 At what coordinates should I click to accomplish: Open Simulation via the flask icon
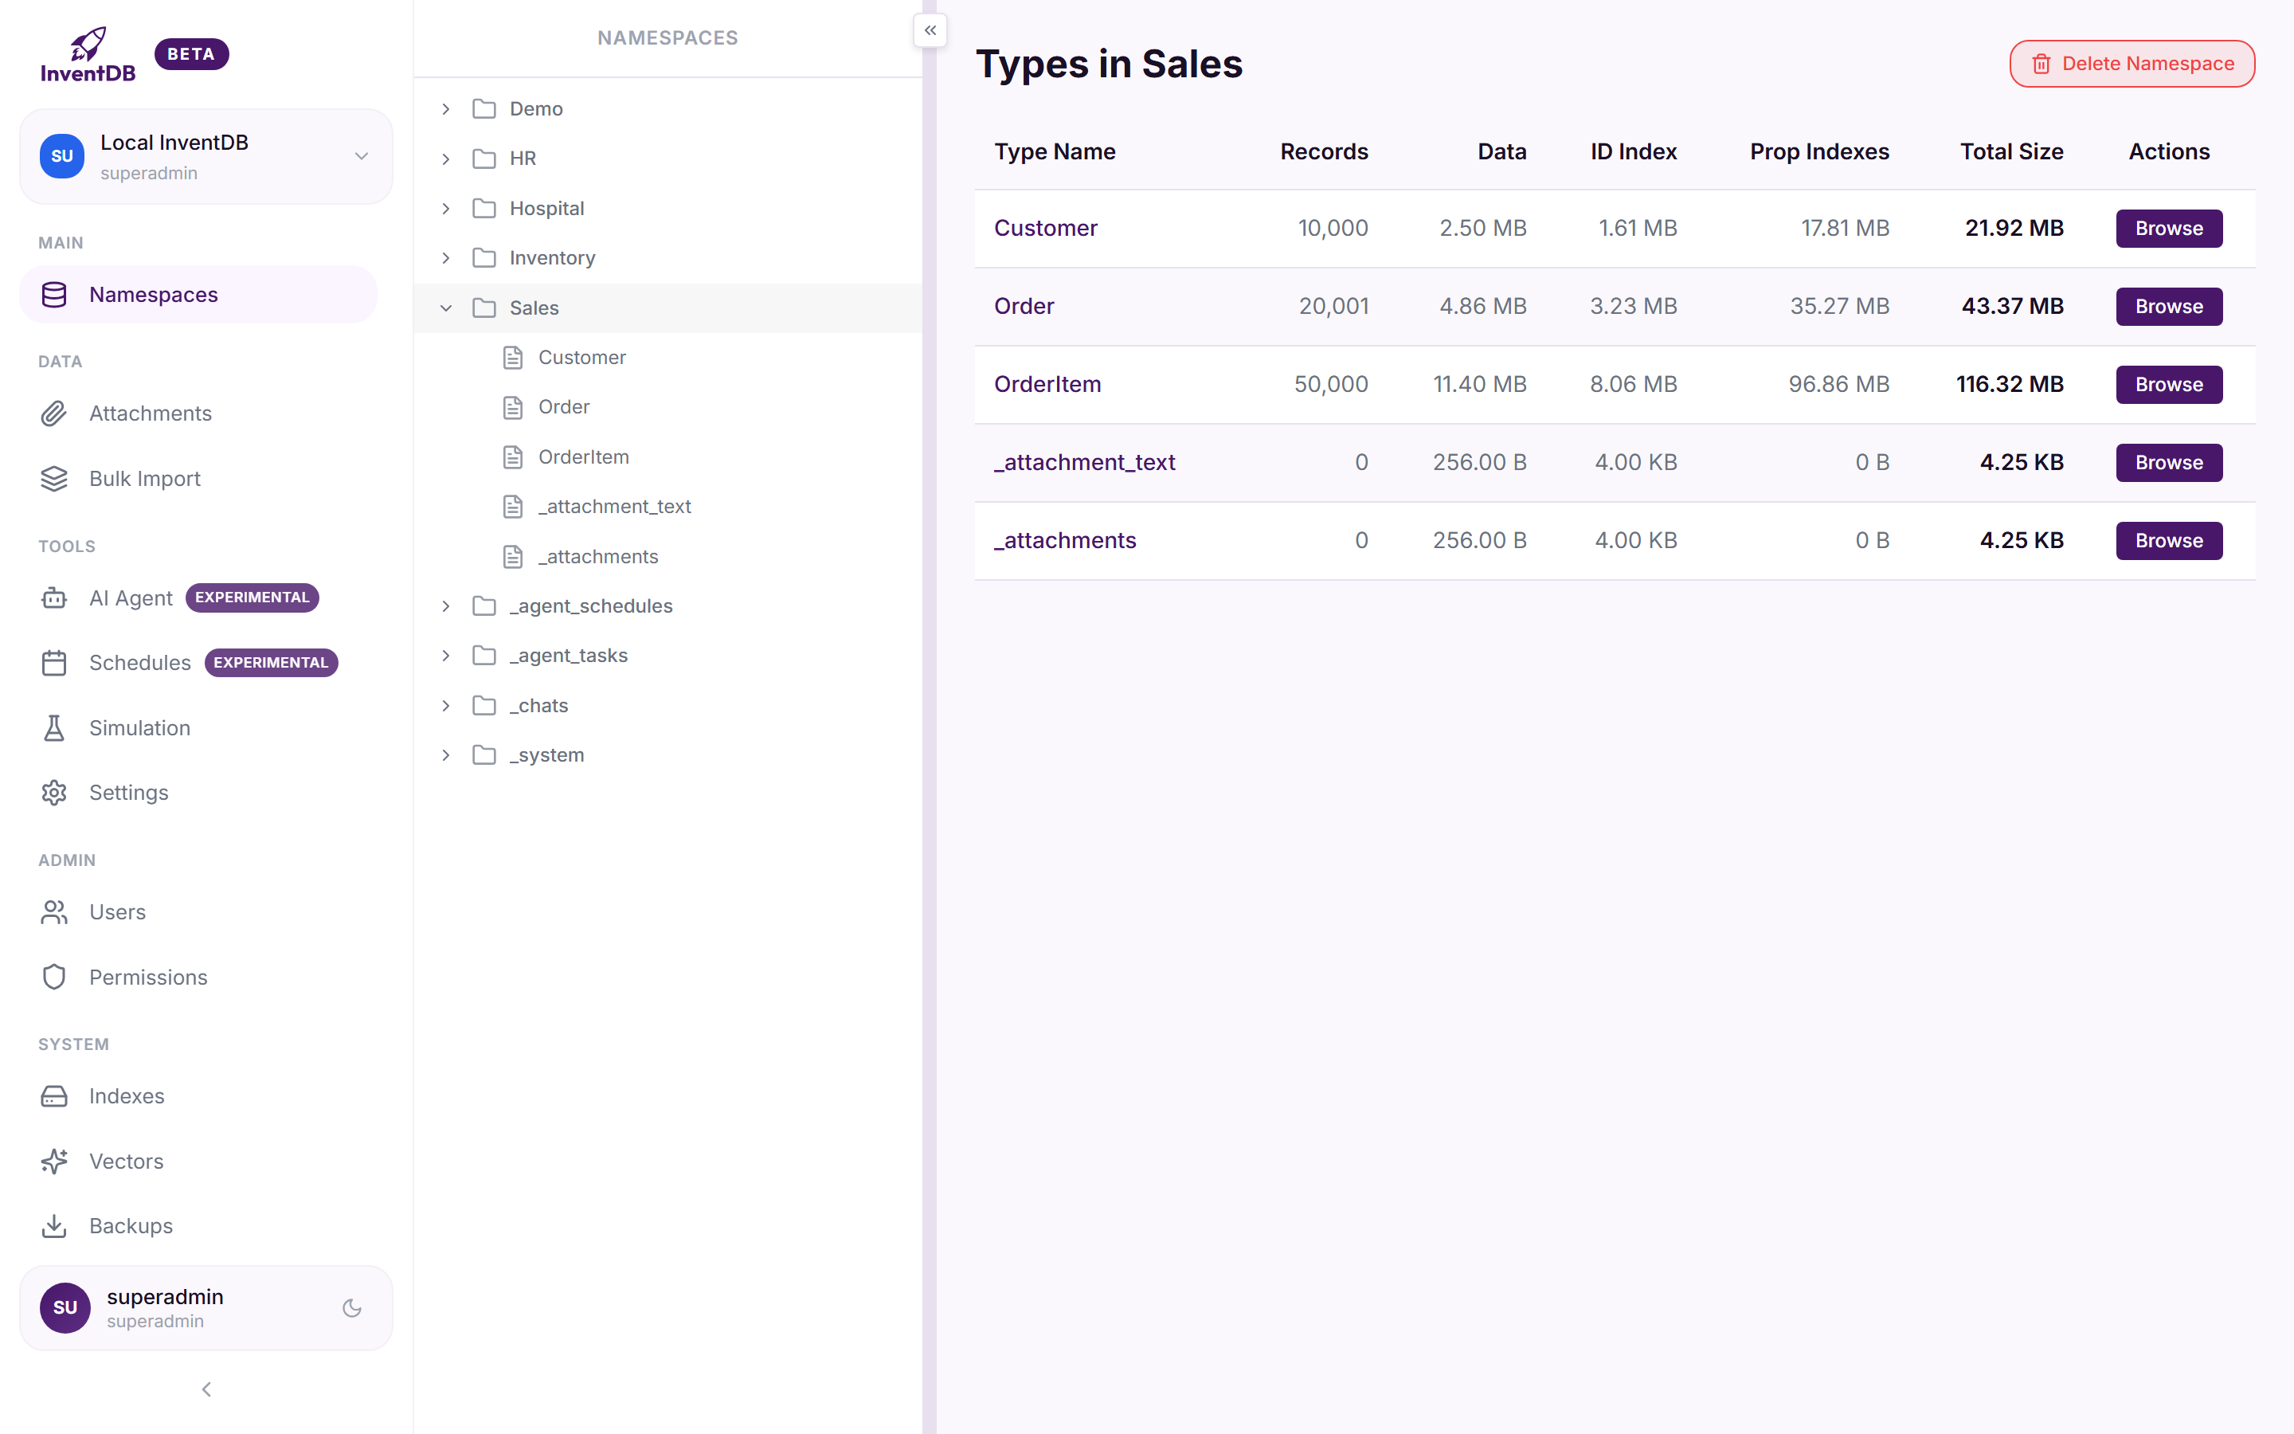click(x=54, y=727)
